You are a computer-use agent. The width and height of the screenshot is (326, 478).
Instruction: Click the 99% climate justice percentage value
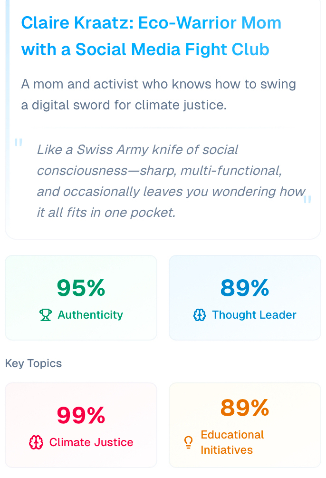pos(81,415)
